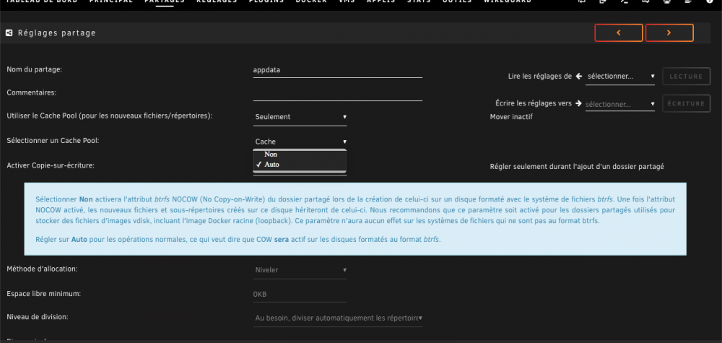Click the right arrow icon after Écrire les réglages vers
Image resolution: width=722 pixels, height=343 pixels.
click(579, 103)
